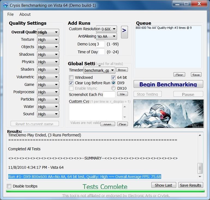Viewport: 210px width, 200px height.
Task: Click the 'Completed All Tests' results line
Action: point(24,149)
